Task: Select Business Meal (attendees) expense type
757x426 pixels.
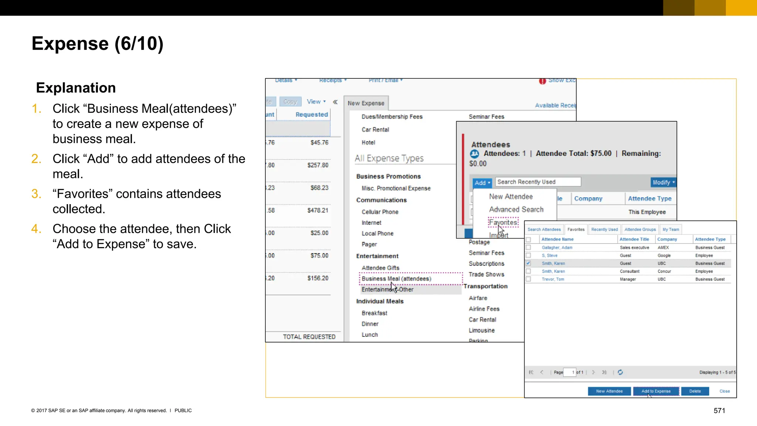Action: pyautogui.click(x=396, y=279)
